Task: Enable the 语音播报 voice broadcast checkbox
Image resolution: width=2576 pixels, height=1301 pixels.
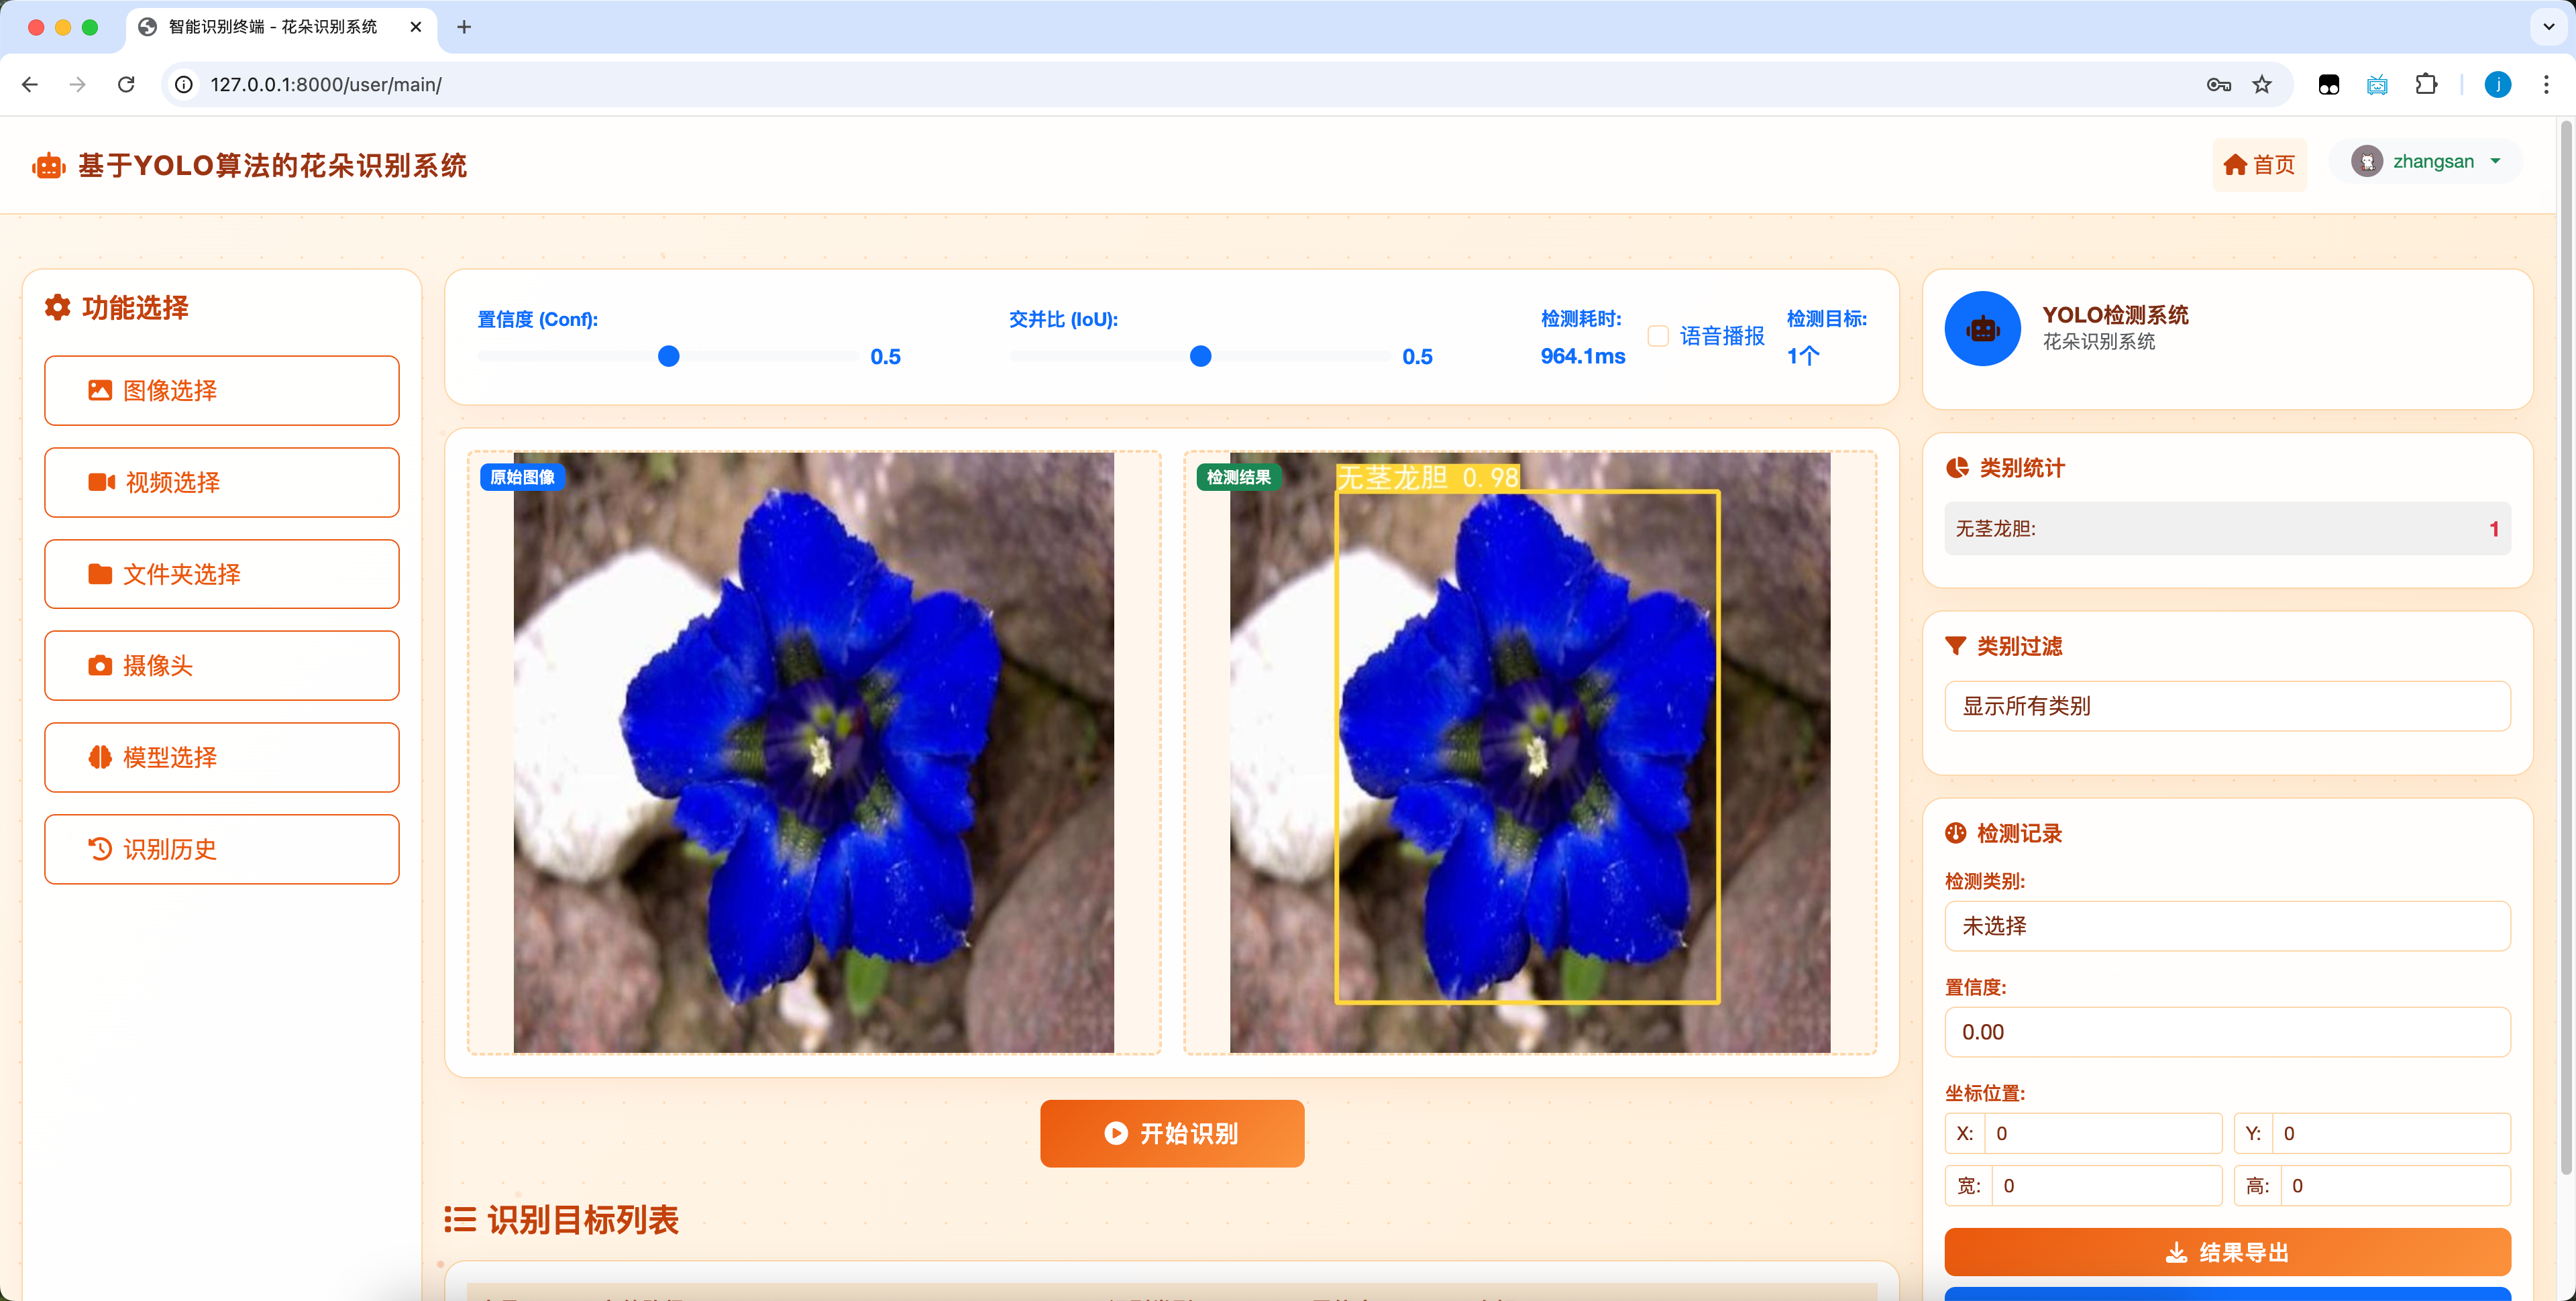Action: point(1658,336)
